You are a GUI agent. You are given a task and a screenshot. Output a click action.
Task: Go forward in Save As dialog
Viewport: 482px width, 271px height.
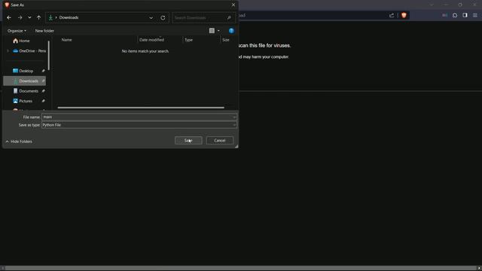click(20, 18)
